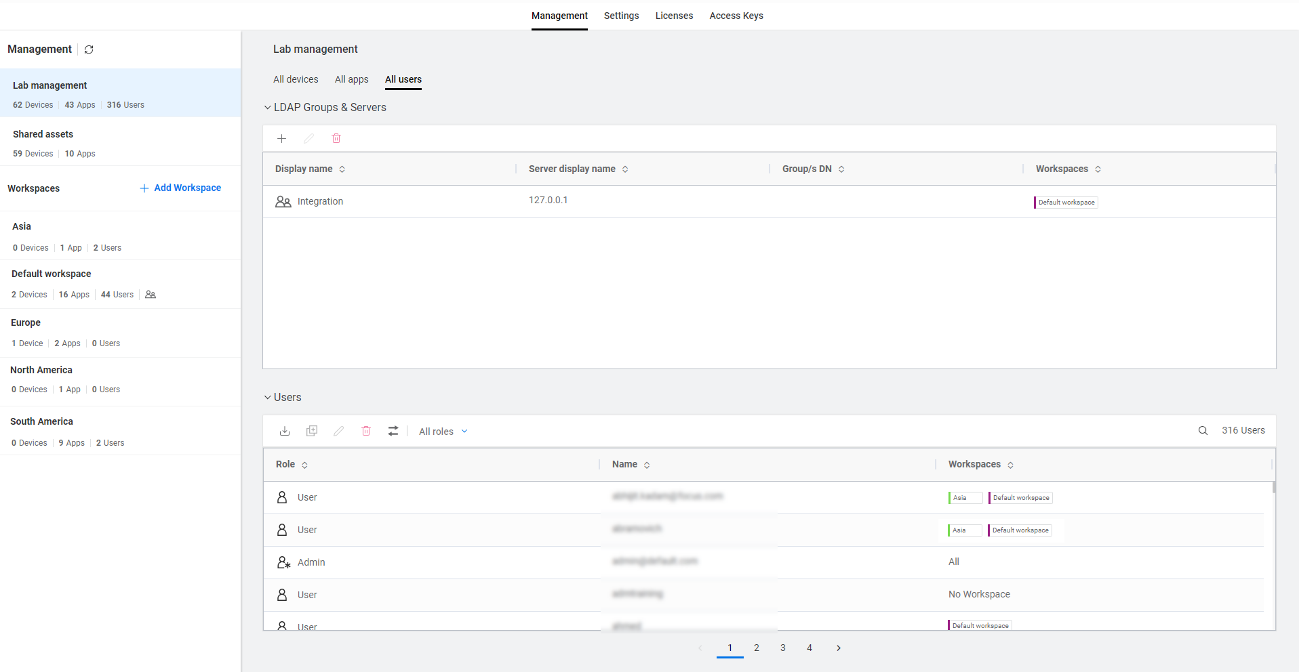The height and width of the screenshot is (672, 1299).
Task: Switch to the All devices tab
Action: 296,79
